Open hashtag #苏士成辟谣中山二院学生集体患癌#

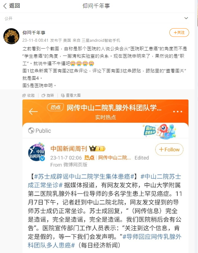point(84,177)
